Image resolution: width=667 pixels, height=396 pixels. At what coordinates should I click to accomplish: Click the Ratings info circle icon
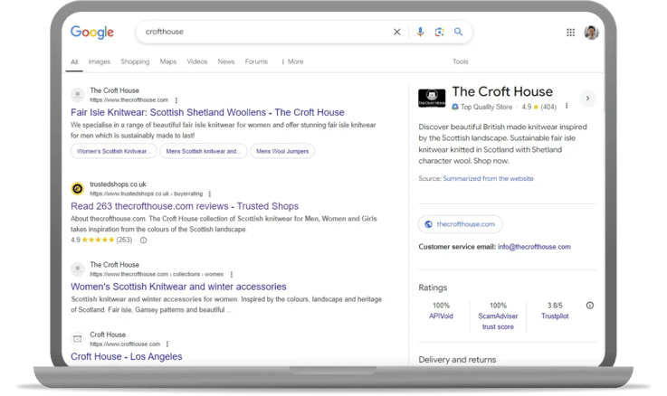click(x=589, y=306)
